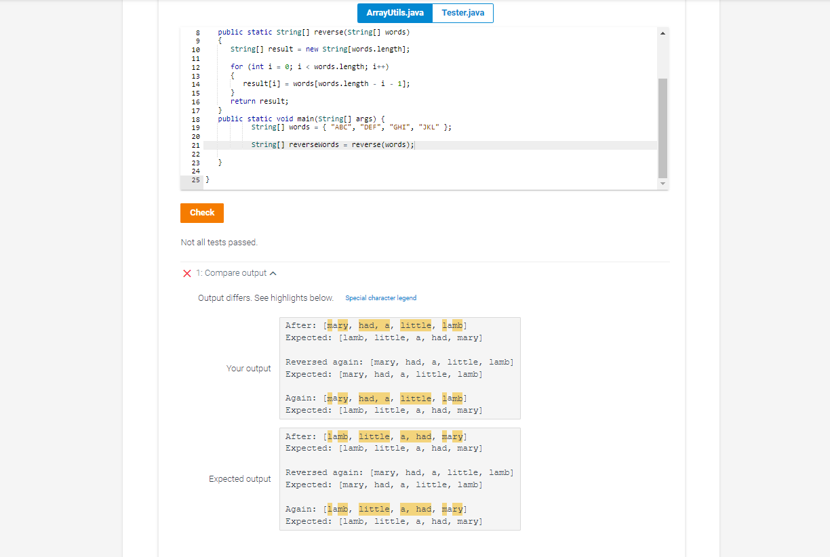Click highlighted word 'mary' in Expected output
Viewport: 830px width, 557px height.
pos(452,436)
